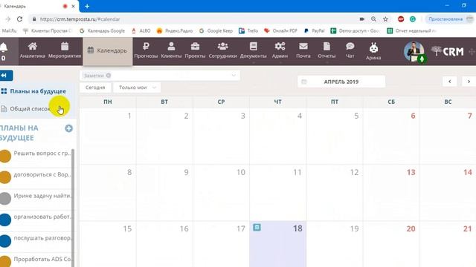The image size is (476, 267).
Task: Open plan 'Решить вопрос с гр..'
Action: (42, 154)
